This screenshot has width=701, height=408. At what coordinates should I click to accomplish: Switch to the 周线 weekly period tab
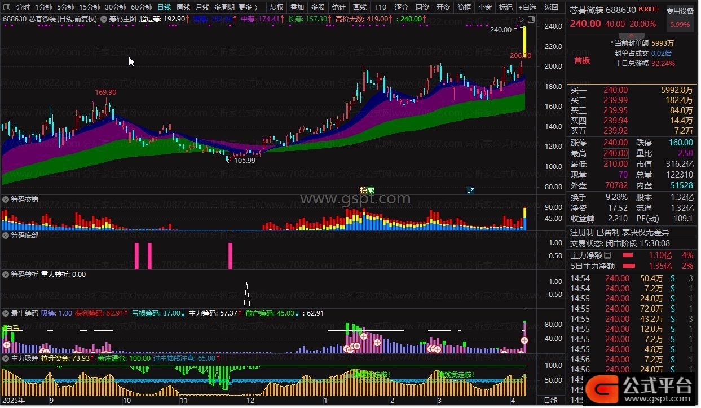(x=183, y=7)
